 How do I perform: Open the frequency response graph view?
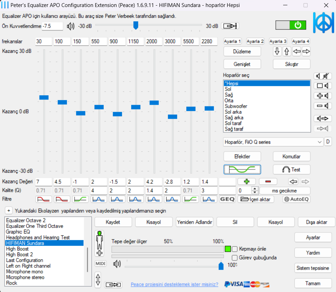[242, 169]
